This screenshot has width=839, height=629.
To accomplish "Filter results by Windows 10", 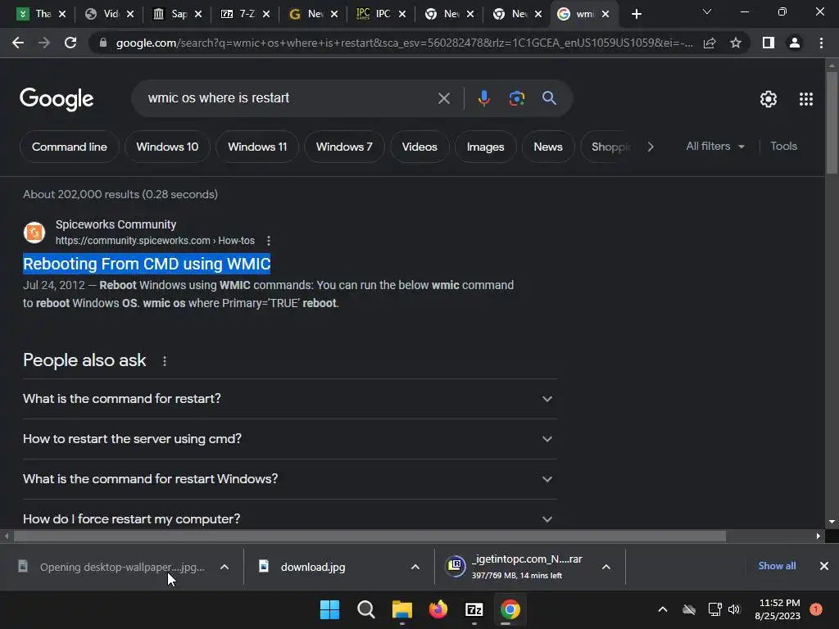I will click(x=167, y=147).
